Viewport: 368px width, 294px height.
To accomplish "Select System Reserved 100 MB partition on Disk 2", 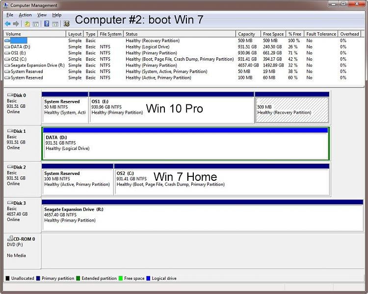I will click(78, 179).
